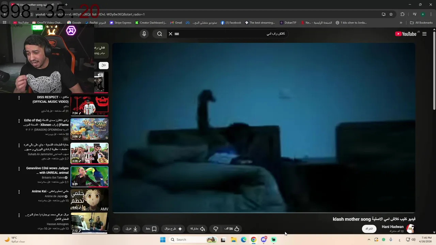The width and height of the screenshot is (436, 245).
Task: Go to YouTube home via logo
Action: click(406, 34)
